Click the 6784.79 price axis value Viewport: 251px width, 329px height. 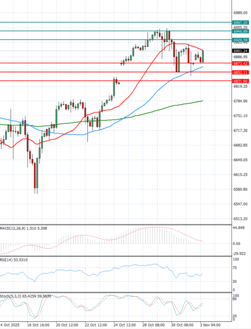click(x=240, y=101)
